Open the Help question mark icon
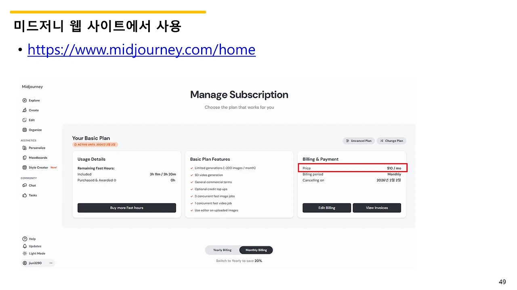This screenshot has height=290, width=517. [x=25, y=239]
